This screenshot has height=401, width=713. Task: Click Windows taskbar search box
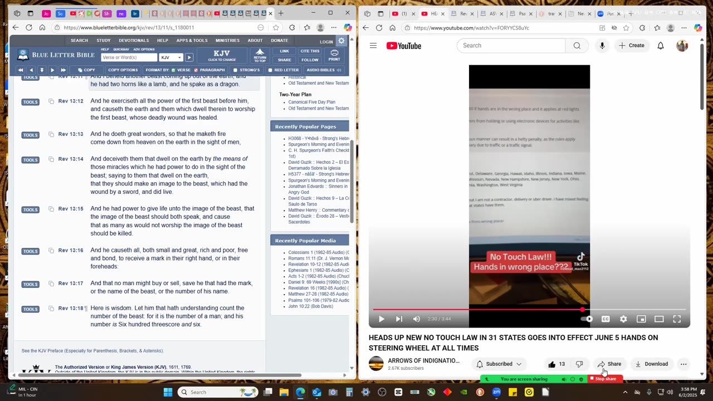tap(218, 392)
